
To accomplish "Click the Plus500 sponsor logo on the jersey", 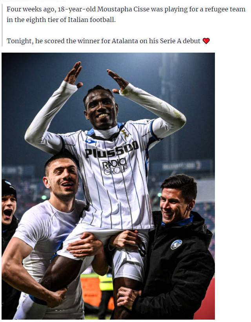I will 112,150.
